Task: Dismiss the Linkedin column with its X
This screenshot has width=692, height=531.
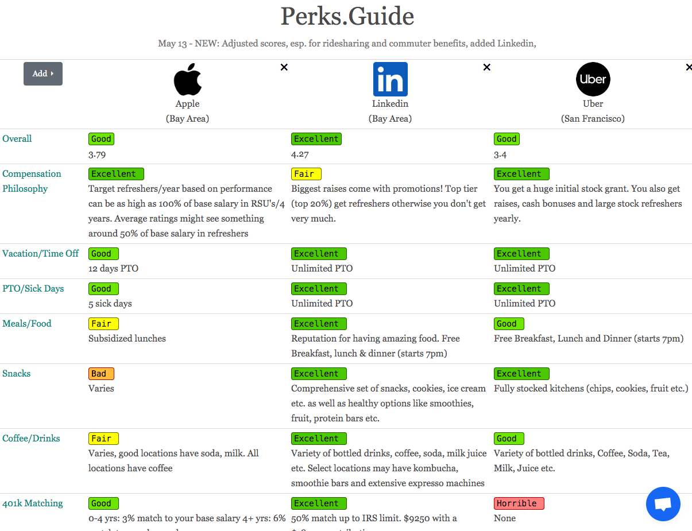Action: [486, 67]
